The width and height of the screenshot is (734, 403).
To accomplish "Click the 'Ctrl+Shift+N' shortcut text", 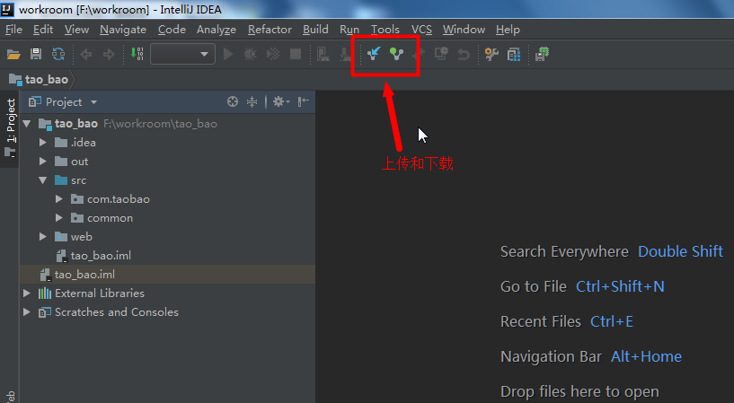I will (620, 286).
